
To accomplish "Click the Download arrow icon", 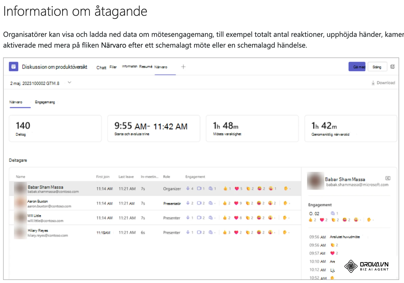I will [x=373, y=83].
